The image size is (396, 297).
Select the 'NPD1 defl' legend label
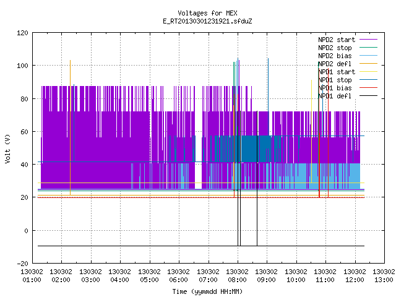pyautogui.click(x=335, y=96)
